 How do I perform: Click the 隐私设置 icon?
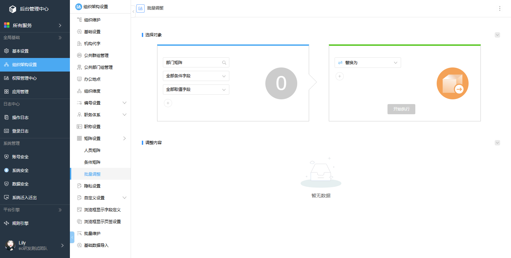[79, 186]
